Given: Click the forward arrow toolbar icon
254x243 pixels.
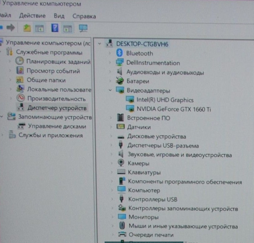Looking at the screenshot, I should tap(11, 28).
